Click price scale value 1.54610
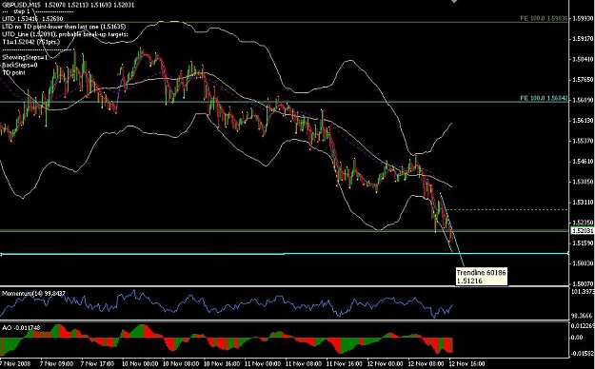The width and height of the screenshot is (595, 369). [x=584, y=161]
